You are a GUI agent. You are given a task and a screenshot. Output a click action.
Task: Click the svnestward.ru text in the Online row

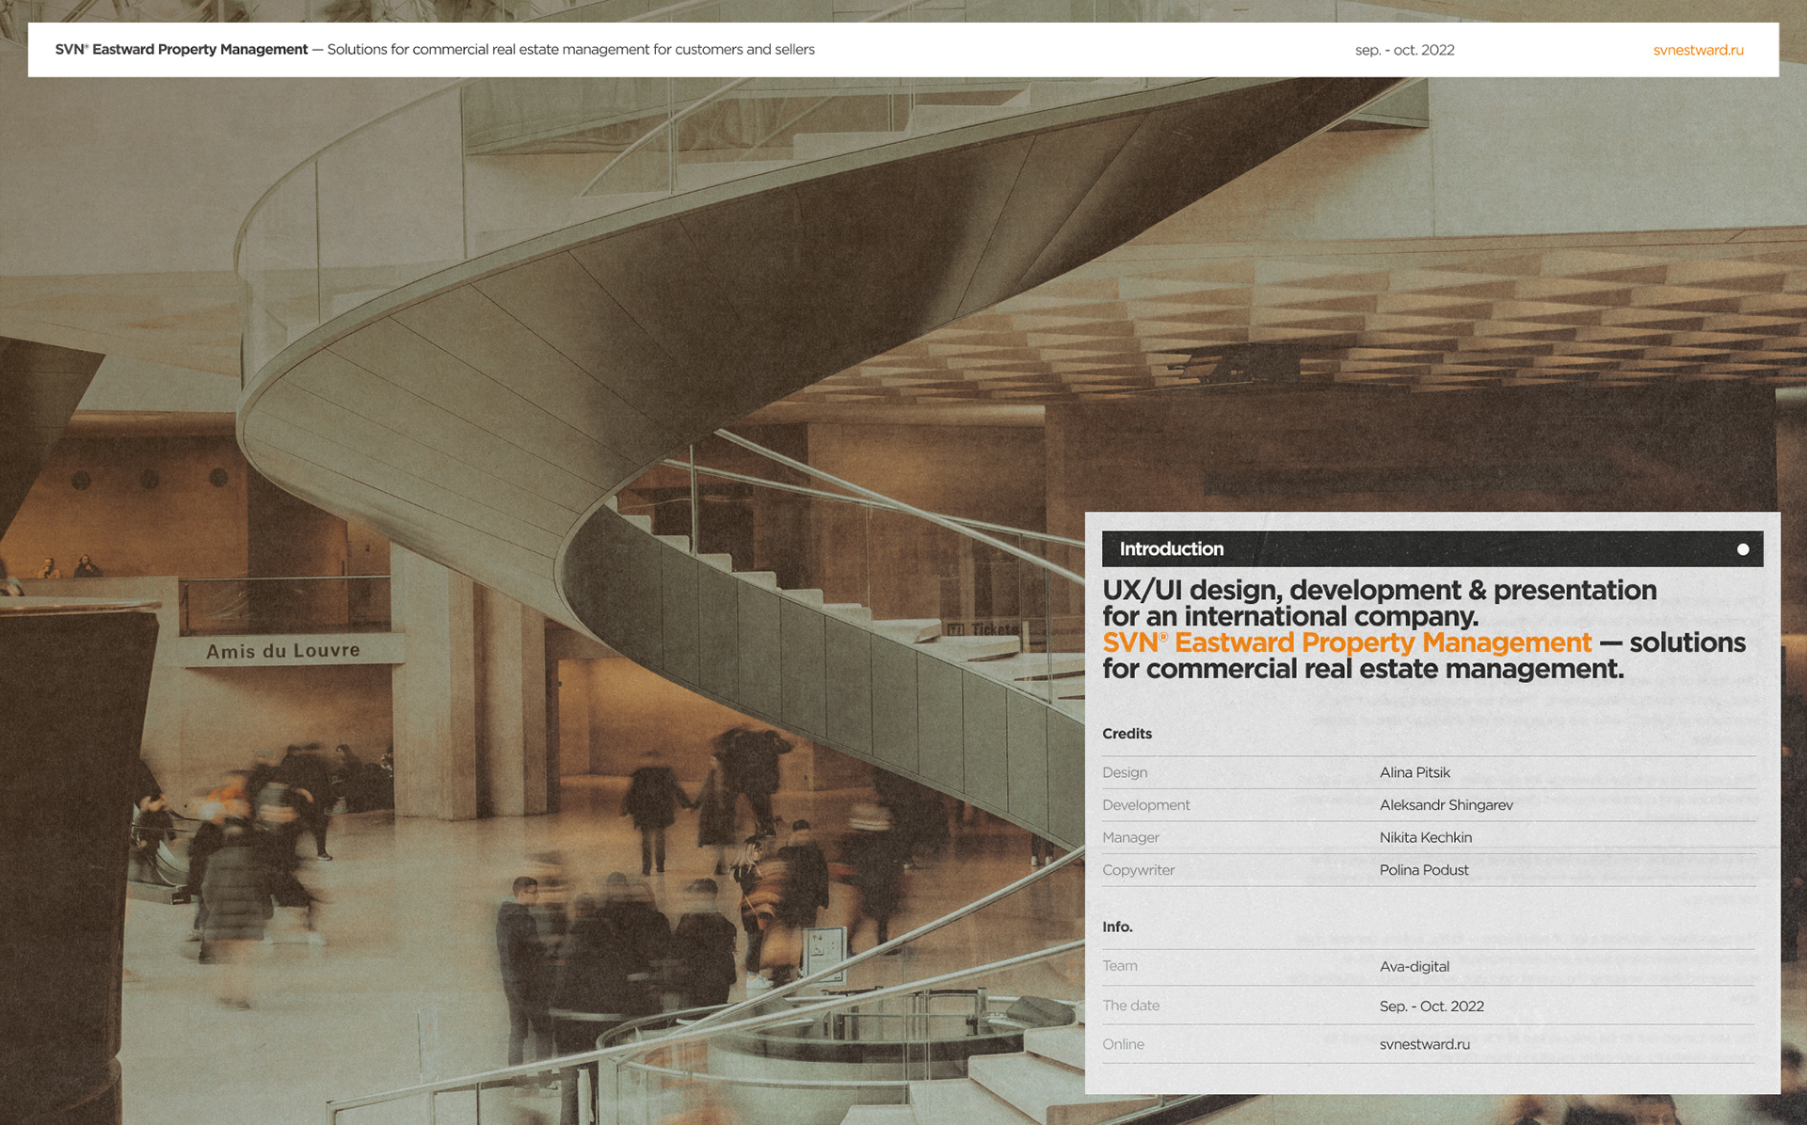click(x=1424, y=1044)
